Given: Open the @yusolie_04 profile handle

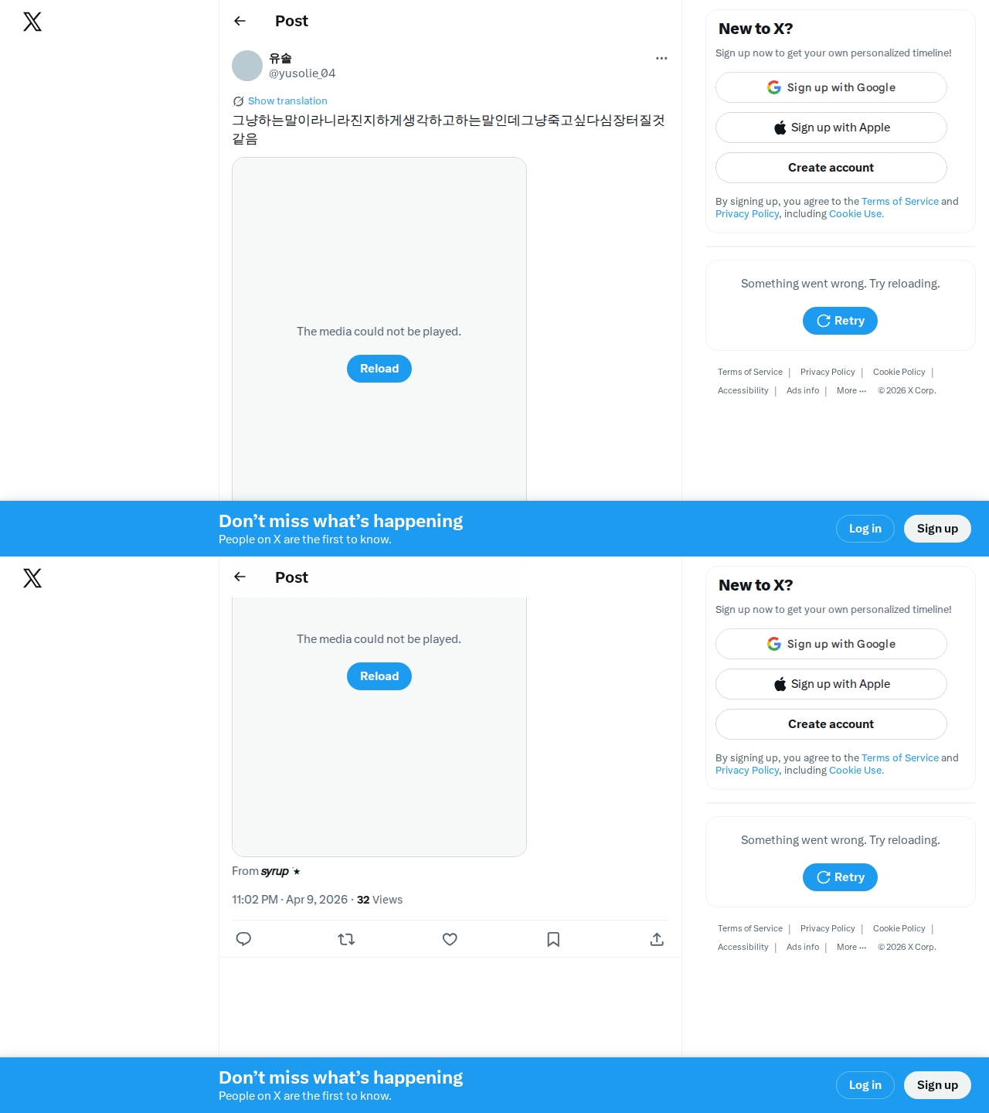Looking at the screenshot, I should point(302,73).
